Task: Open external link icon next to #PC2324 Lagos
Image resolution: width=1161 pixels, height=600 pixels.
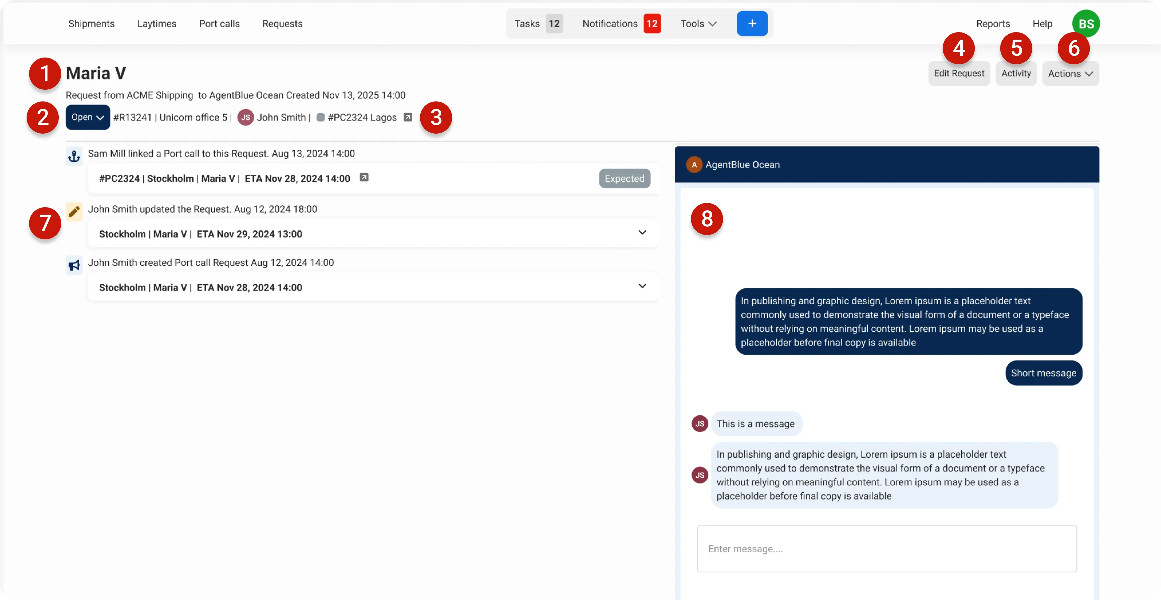Action: point(407,117)
